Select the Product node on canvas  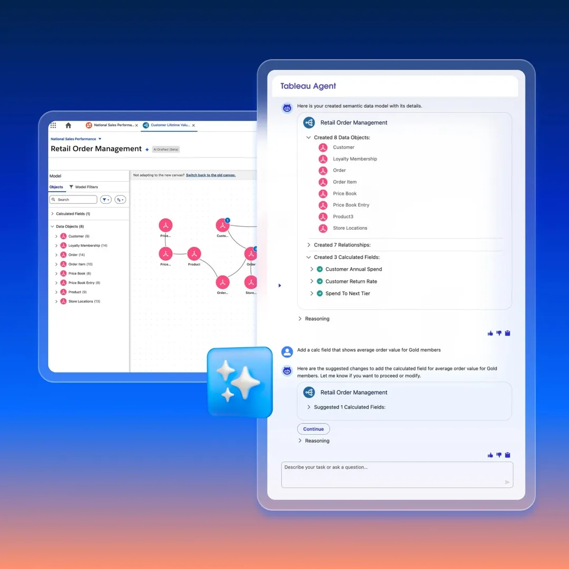pyautogui.click(x=194, y=253)
